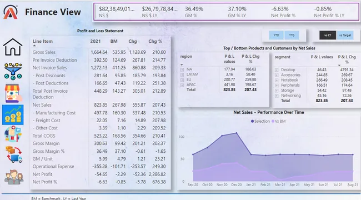Sort by the 2021 column header
The image size is (361, 200).
tap(96, 42)
